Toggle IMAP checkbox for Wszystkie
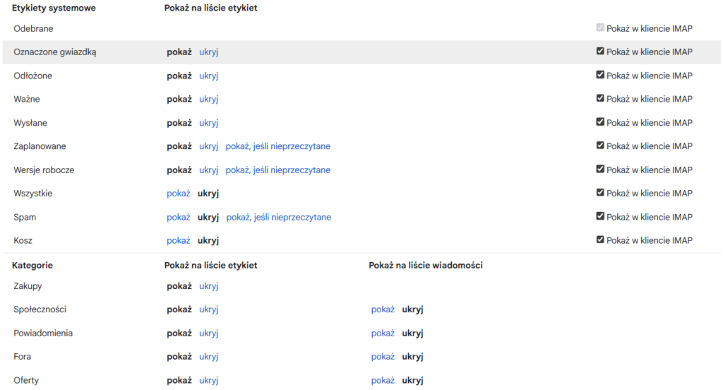Image resolution: width=723 pixels, height=390 pixels. coord(600,192)
